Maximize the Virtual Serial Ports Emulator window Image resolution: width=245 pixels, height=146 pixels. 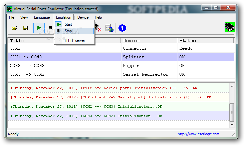point(216,7)
